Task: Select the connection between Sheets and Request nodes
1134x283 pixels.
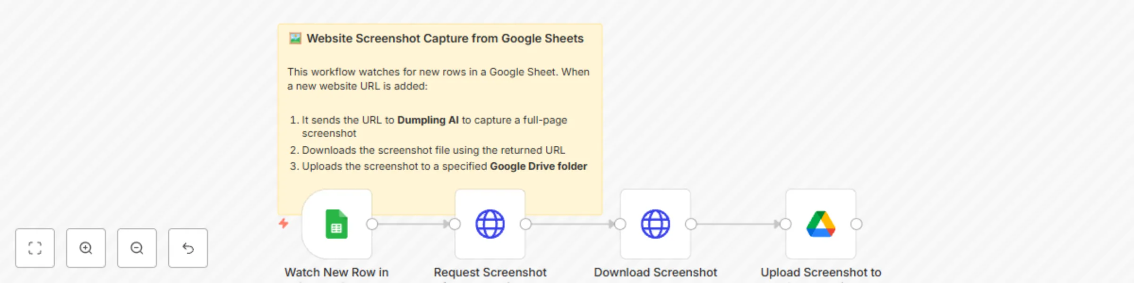Action: tap(413, 225)
